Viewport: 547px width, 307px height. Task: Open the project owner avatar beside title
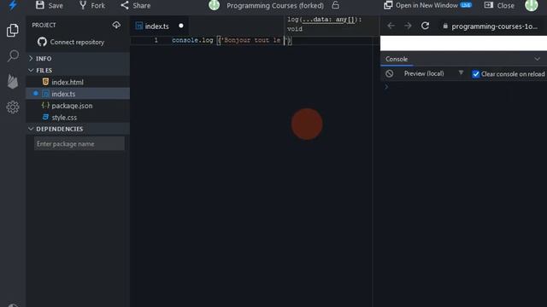(214, 5)
